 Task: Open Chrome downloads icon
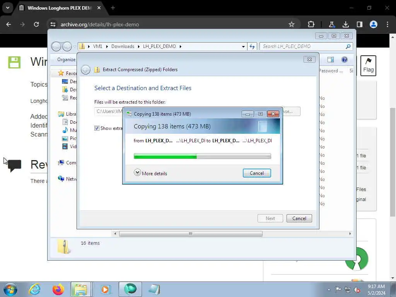tap(345, 24)
